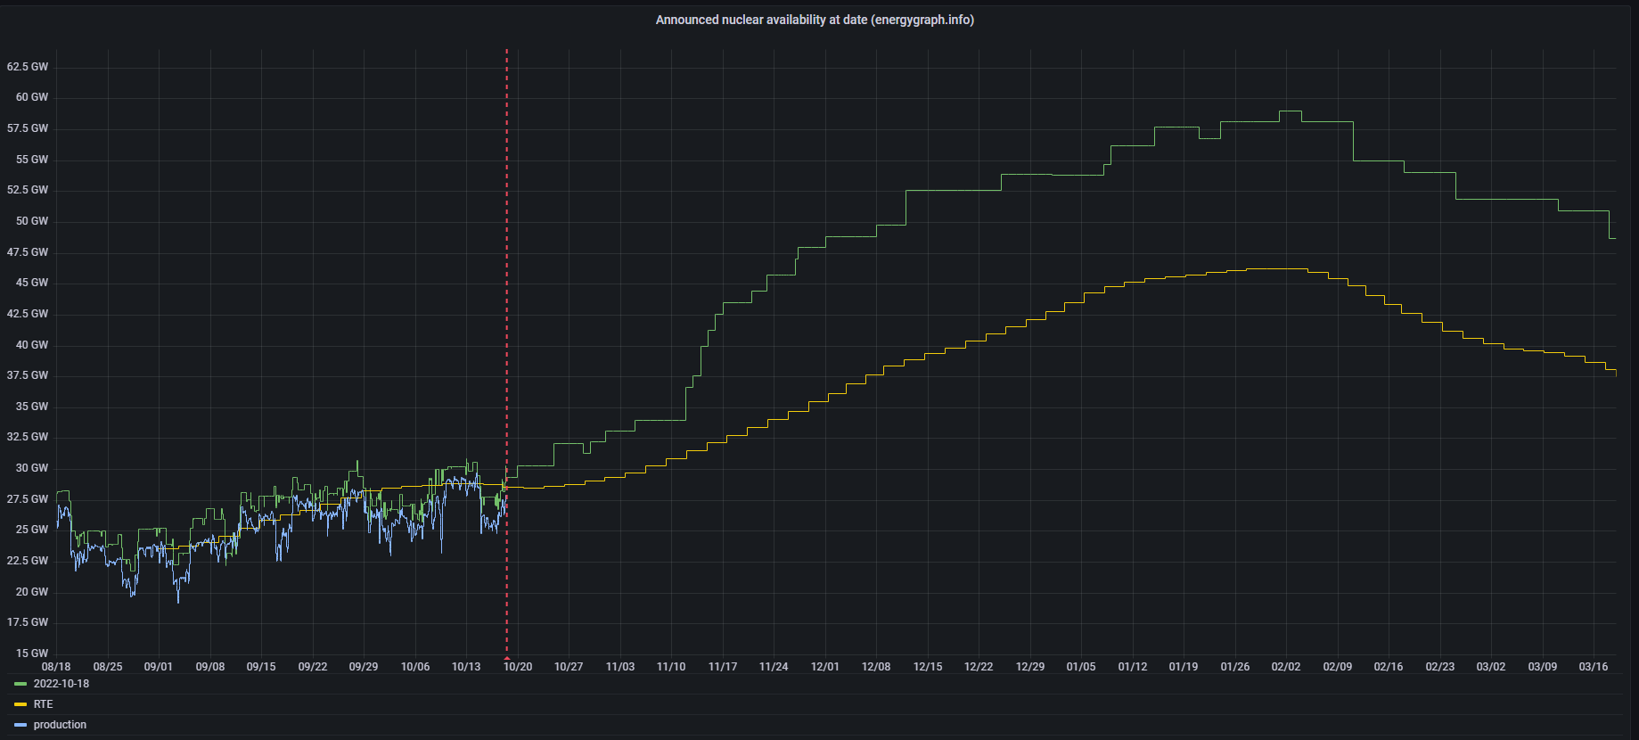Click the 50 GW y-axis label
The image size is (1639, 740).
pyautogui.click(x=32, y=221)
